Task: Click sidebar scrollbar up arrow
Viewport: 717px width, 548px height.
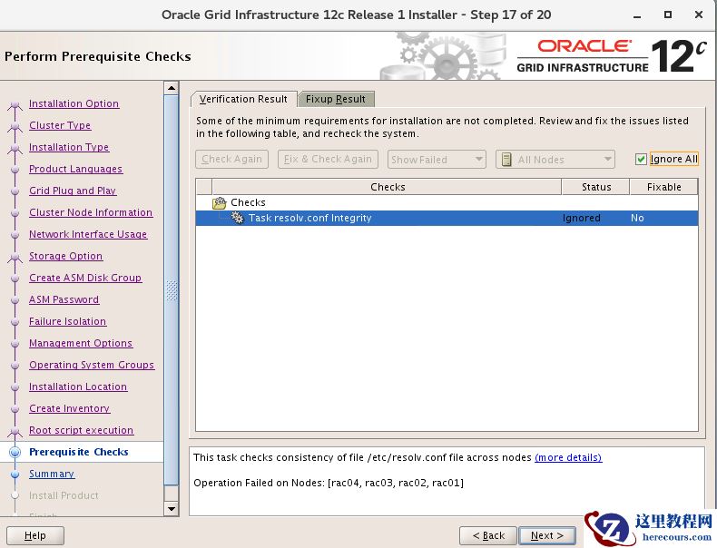Action: [x=172, y=88]
